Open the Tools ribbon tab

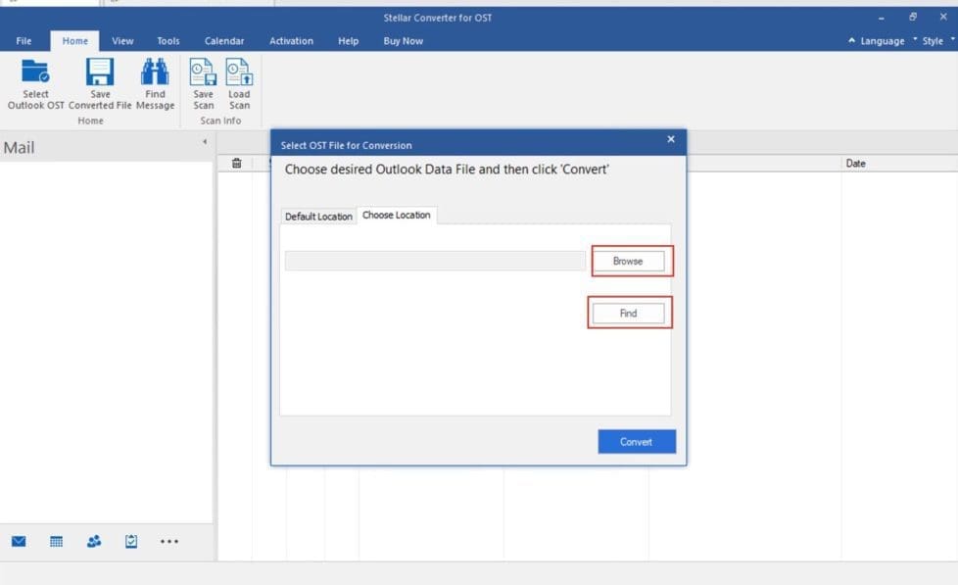(168, 41)
